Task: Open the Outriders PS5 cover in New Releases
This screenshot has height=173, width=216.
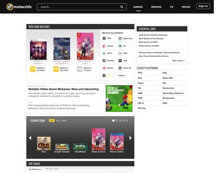Action: click(x=38, y=49)
